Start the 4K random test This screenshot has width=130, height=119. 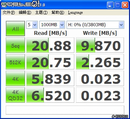point(15,78)
